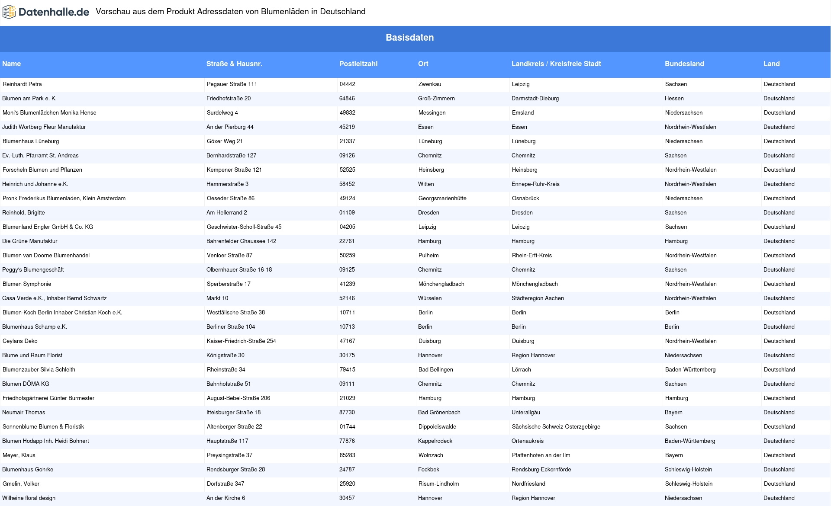This screenshot has height=506, width=831.
Task: Select address Pegauer Straße 111
Action: [x=232, y=84]
